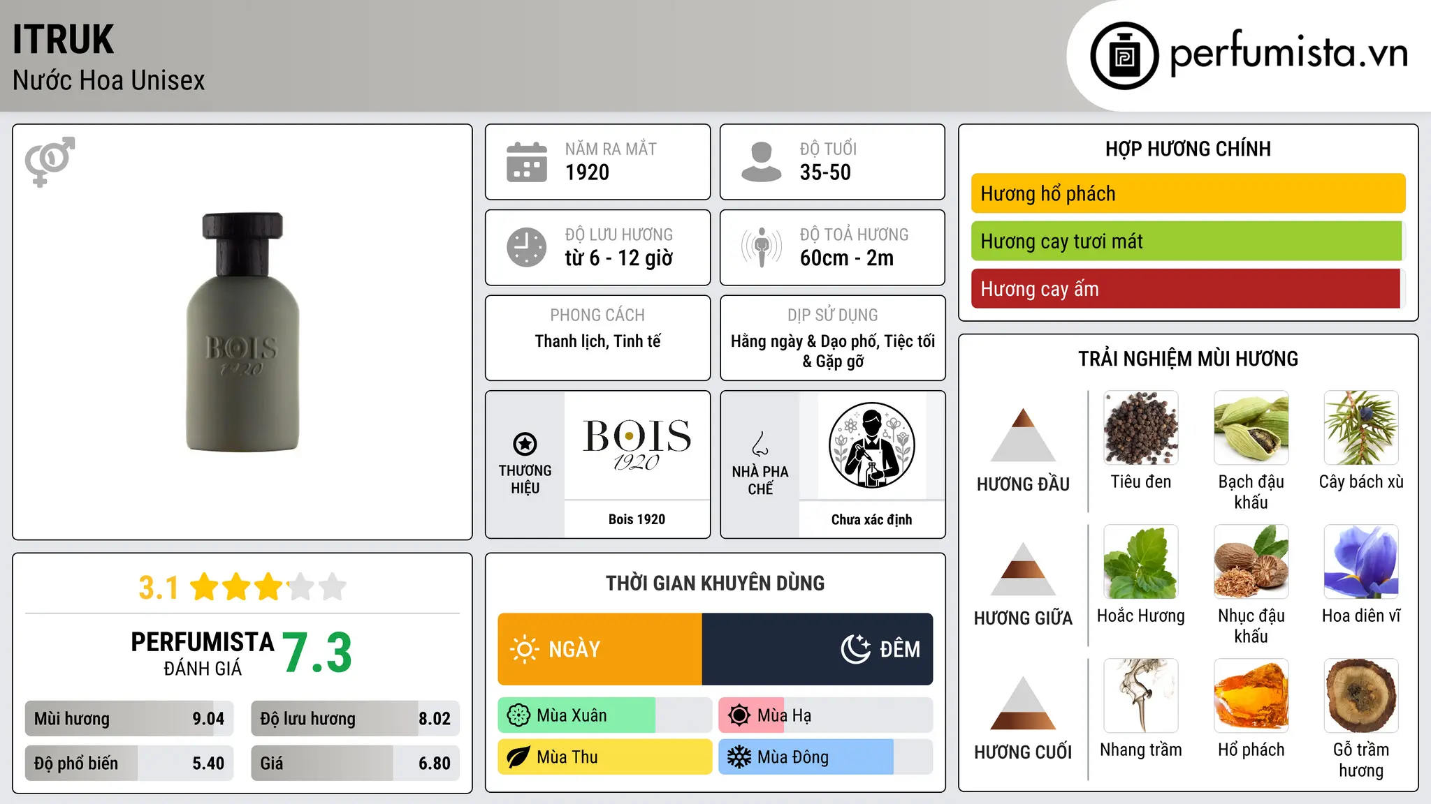The image size is (1431, 804).
Task: Click the Nhang trầm note name
Action: 1141,750
